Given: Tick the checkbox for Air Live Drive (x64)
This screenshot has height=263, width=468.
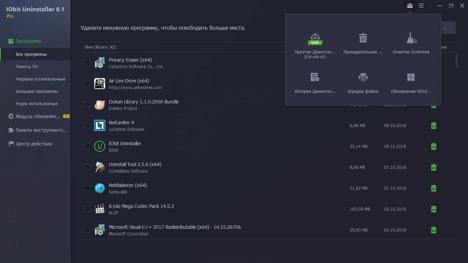Looking at the screenshot, I should (87, 84).
